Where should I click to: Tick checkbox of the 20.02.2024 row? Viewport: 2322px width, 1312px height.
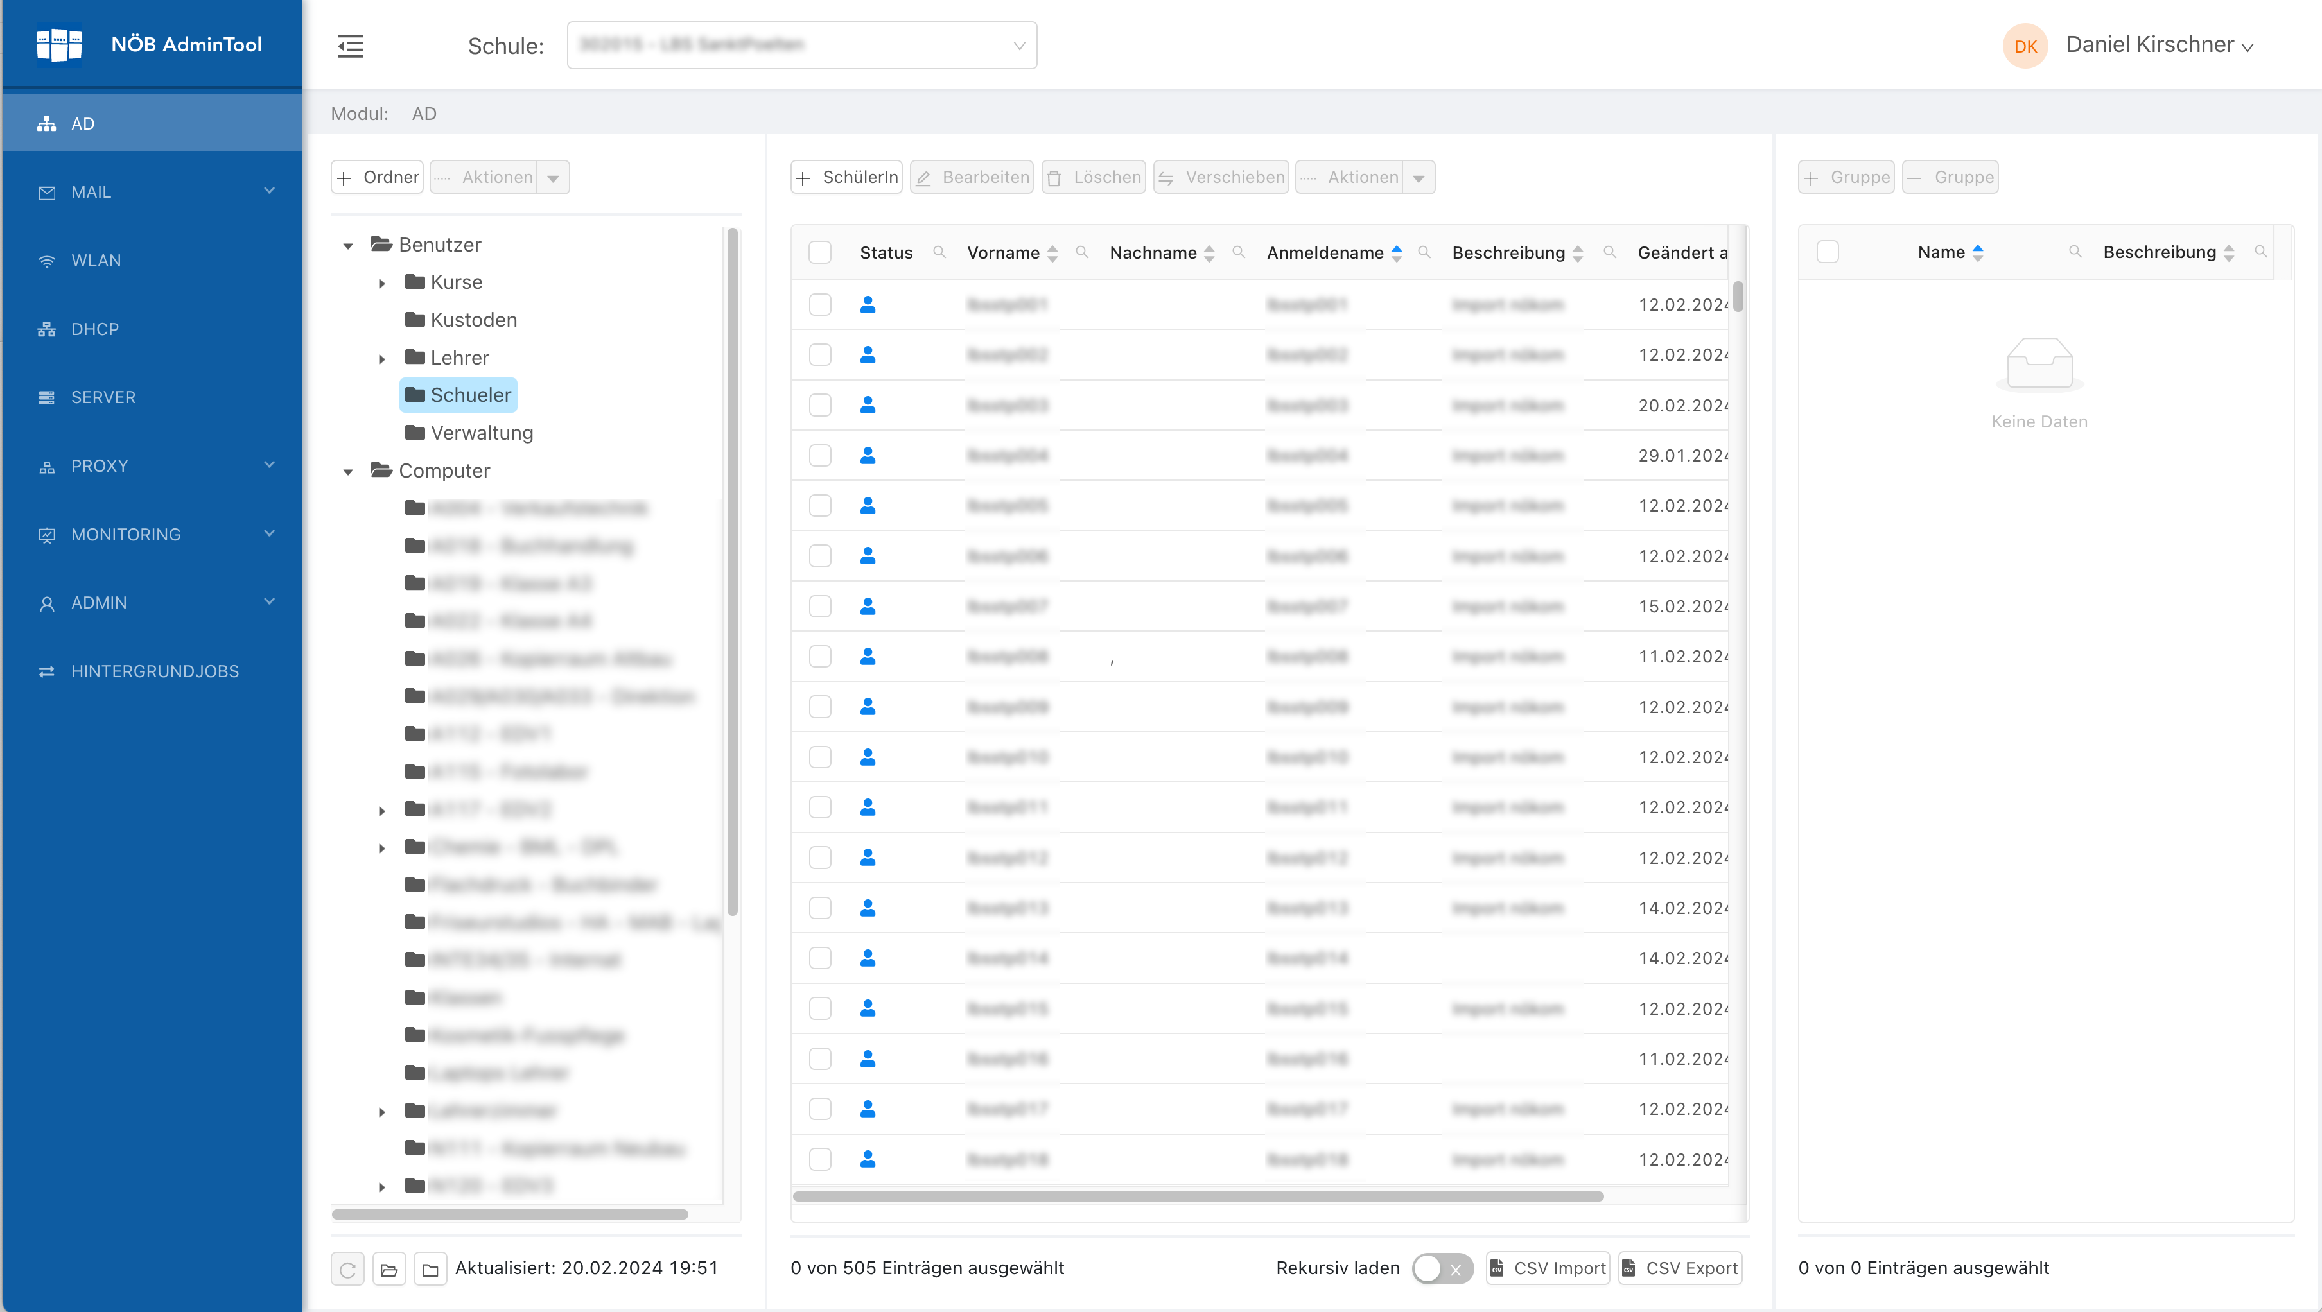(819, 404)
